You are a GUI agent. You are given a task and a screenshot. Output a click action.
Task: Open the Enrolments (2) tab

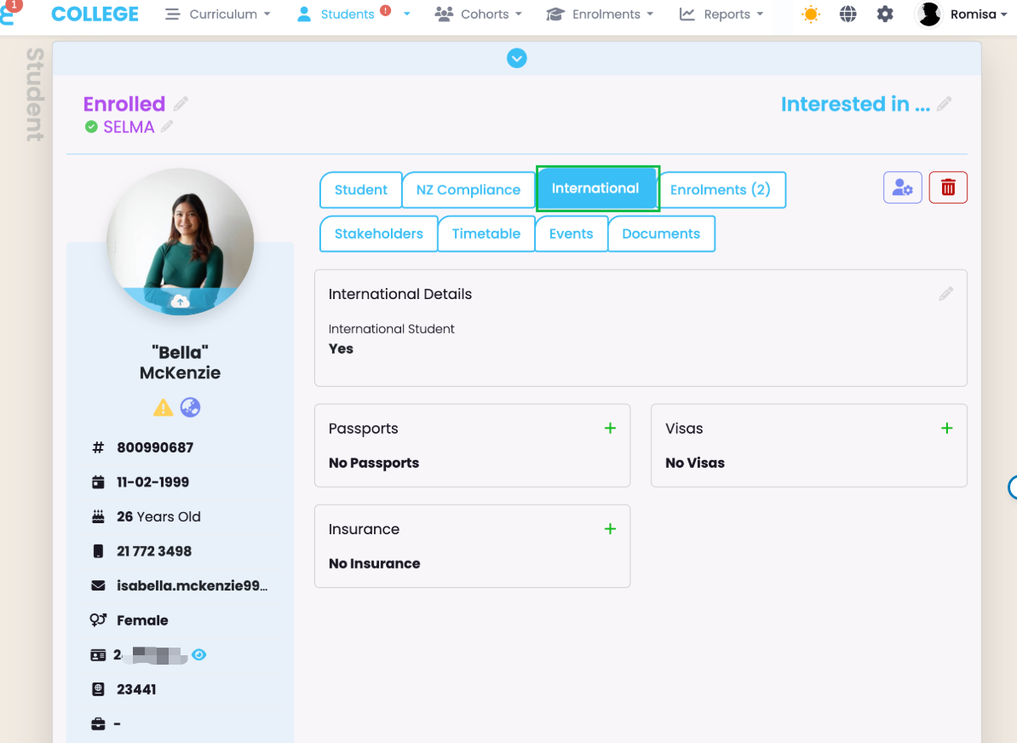pos(721,190)
